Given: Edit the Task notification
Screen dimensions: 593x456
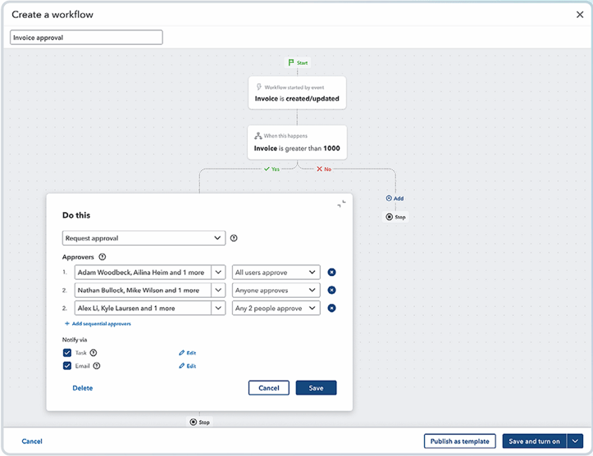Looking at the screenshot, I should pos(188,353).
